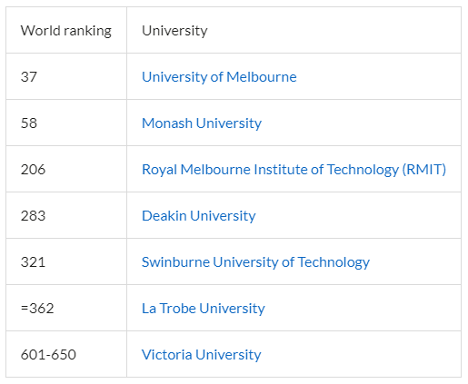The image size is (468, 384).
Task: Open the Monash University link
Action: [202, 123]
